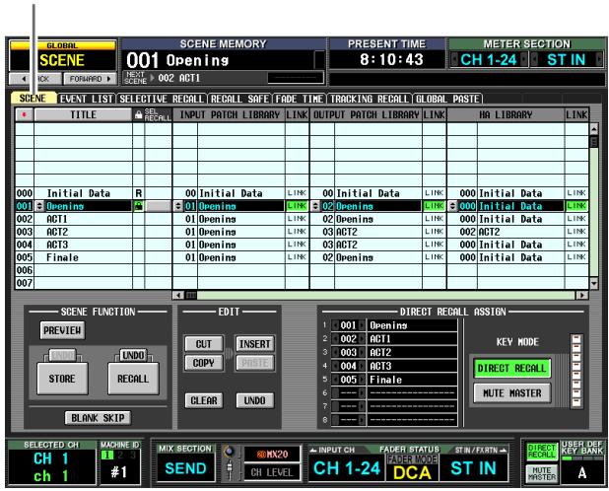Click left arrow of Direct Recall slot 5
The width and height of the screenshot is (609, 491).
pyautogui.click(x=335, y=380)
